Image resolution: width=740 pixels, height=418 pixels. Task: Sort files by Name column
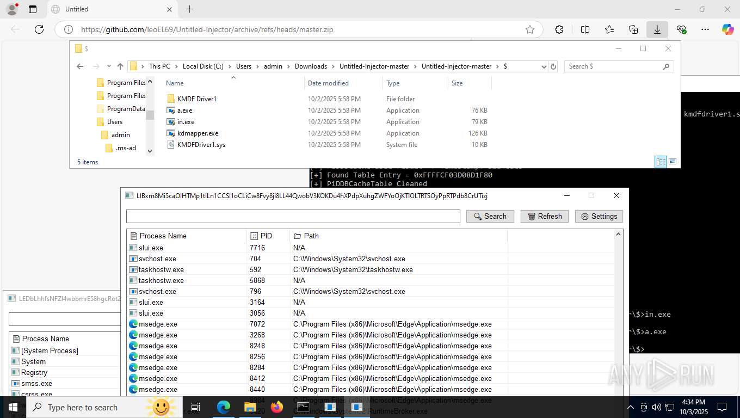(x=234, y=83)
